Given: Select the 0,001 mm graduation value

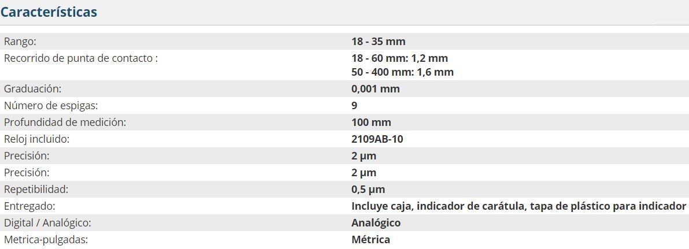Looking at the screenshot, I should tap(375, 89).
